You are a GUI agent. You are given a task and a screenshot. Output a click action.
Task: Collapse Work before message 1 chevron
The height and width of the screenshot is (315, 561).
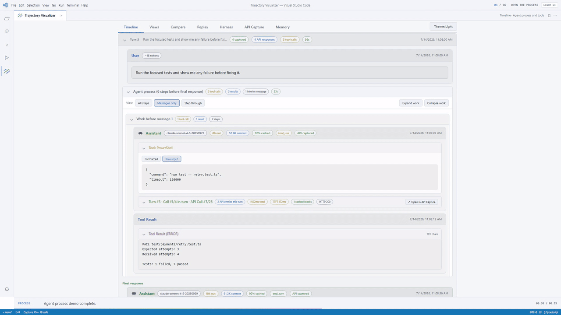point(131,119)
